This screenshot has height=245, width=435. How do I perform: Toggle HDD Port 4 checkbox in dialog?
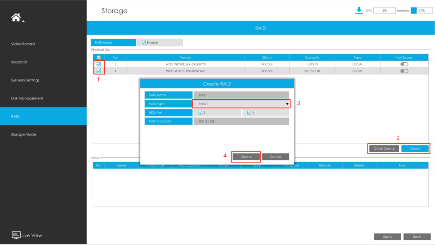(x=249, y=113)
